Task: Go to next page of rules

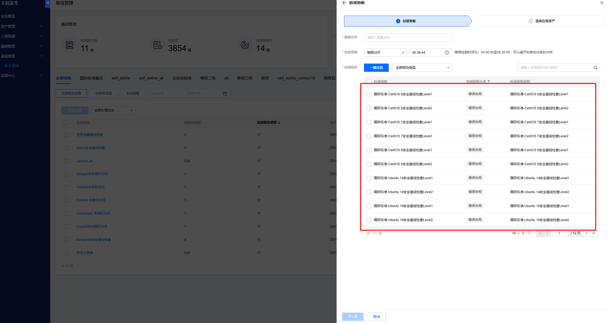Action: click(587, 233)
